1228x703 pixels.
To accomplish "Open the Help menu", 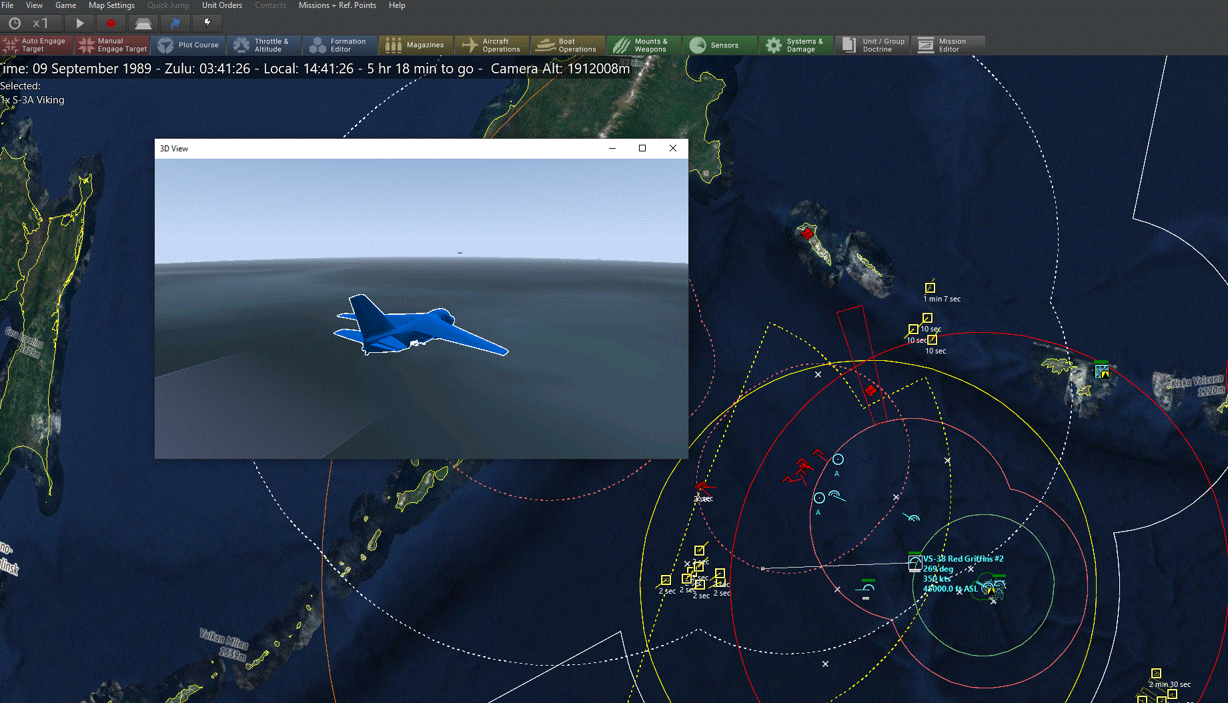I will click(x=397, y=5).
